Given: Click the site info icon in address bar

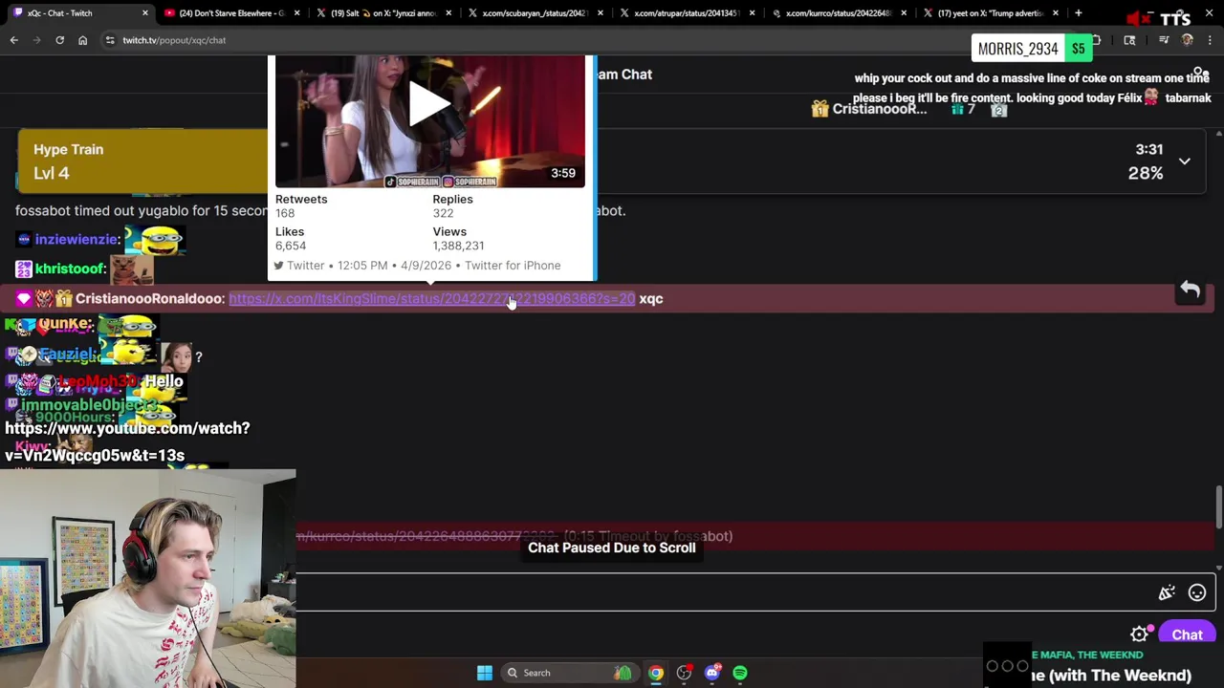Looking at the screenshot, I should click(x=110, y=40).
